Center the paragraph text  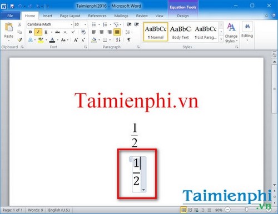click(x=102, y=32)
